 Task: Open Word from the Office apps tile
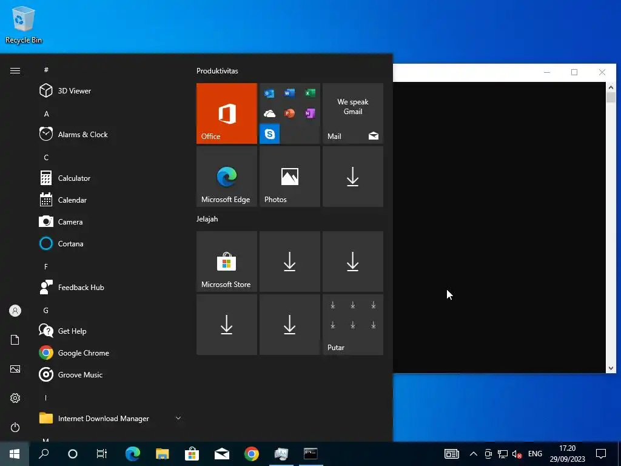tap(289, 93)
